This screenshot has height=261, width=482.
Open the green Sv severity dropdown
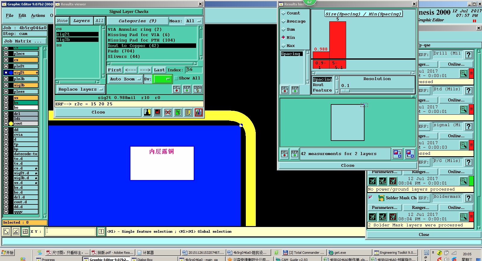click(x=163, y=79)
